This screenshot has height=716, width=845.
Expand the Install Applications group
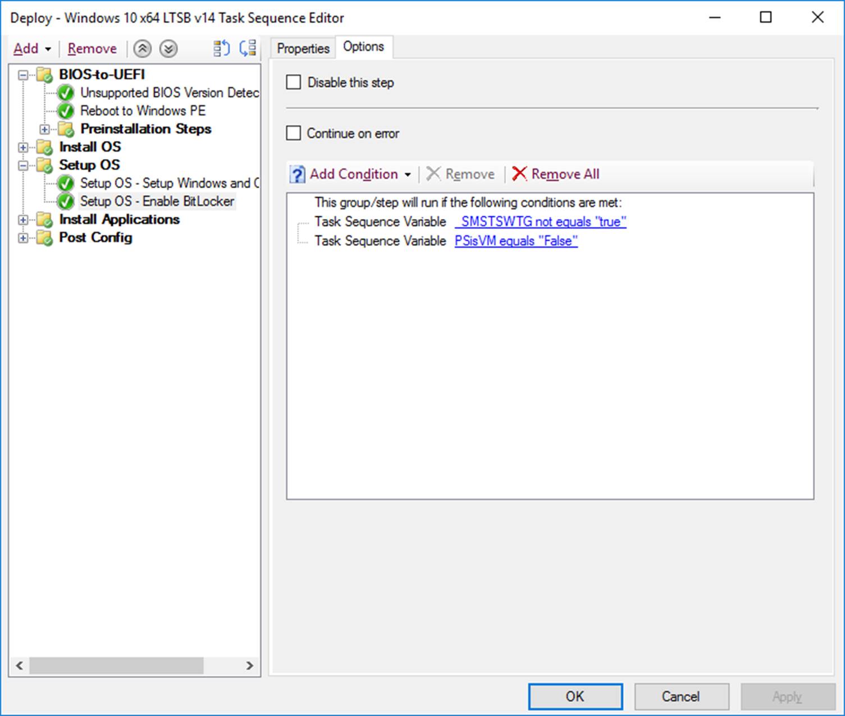tap(23, 220)
